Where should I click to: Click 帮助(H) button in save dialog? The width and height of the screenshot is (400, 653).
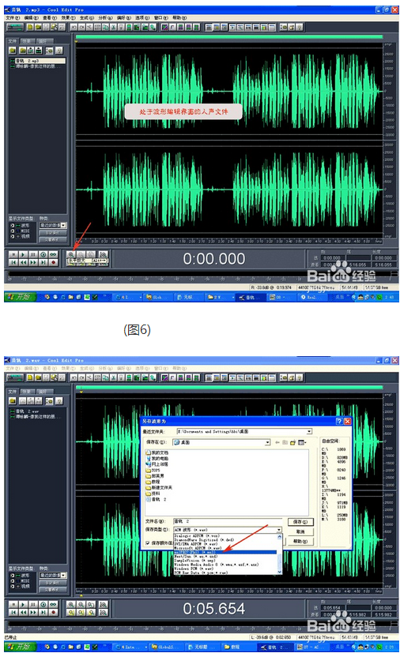tap(300, 542)
